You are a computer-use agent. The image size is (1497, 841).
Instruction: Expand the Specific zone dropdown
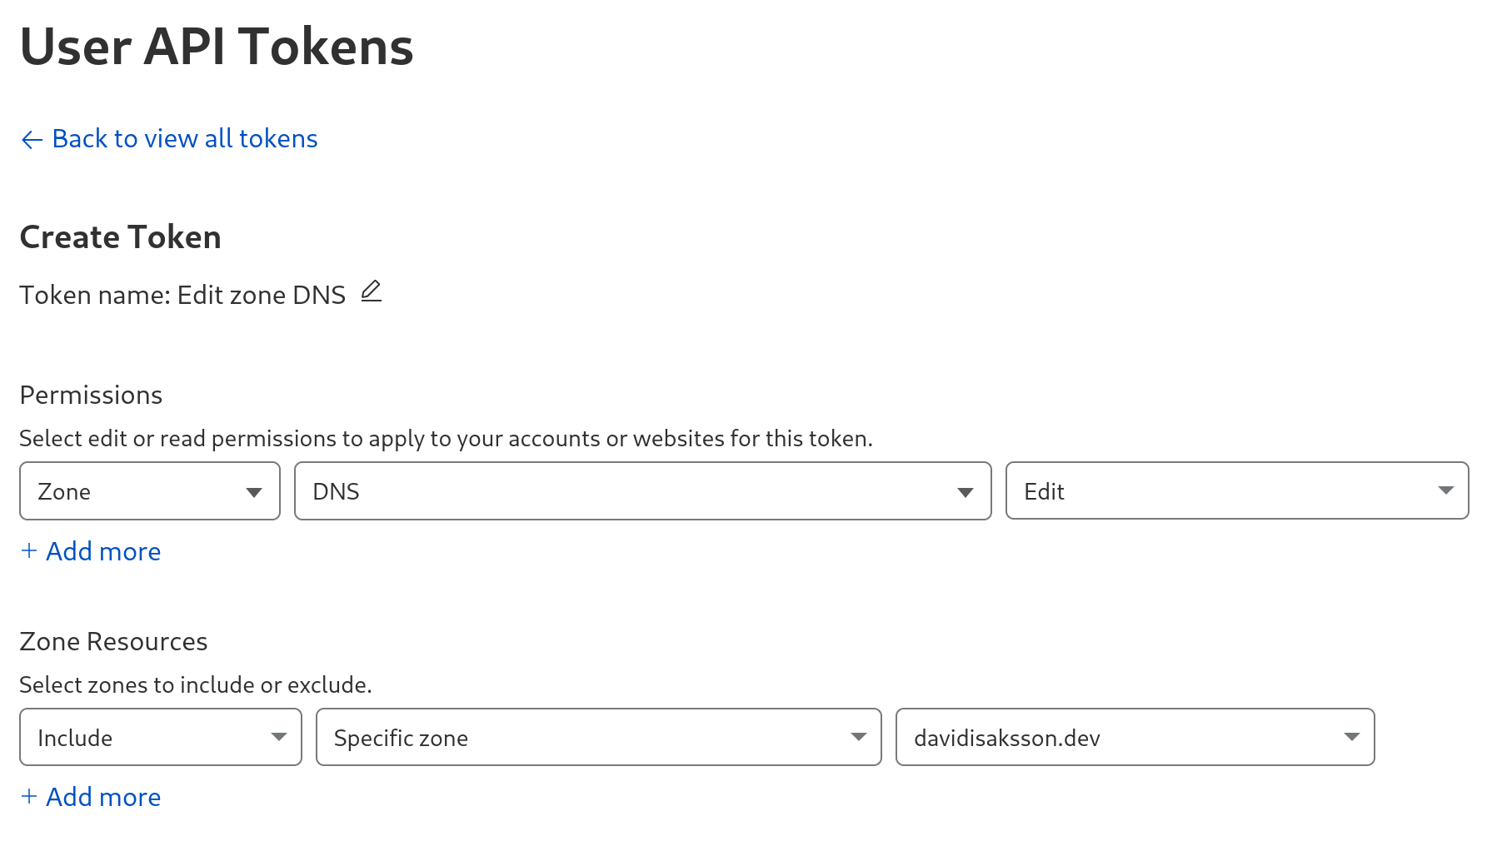coord(598,737)
